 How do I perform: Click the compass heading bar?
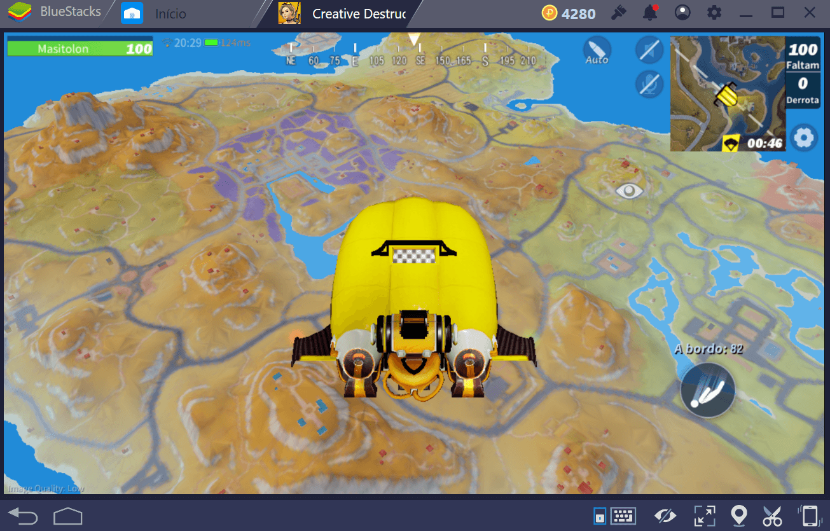coord(412,56)
